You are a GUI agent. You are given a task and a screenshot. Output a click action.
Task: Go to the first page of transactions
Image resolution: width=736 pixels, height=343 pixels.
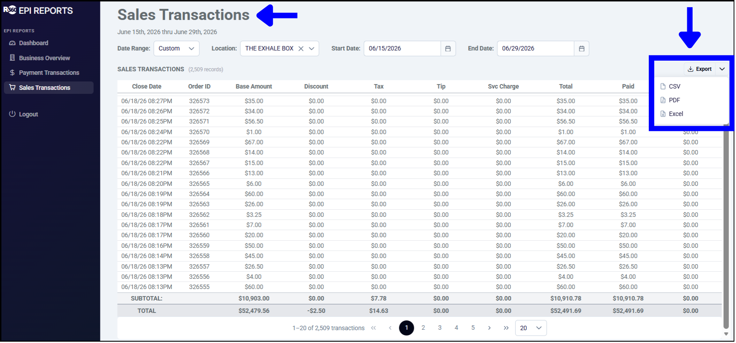[374, 328]
